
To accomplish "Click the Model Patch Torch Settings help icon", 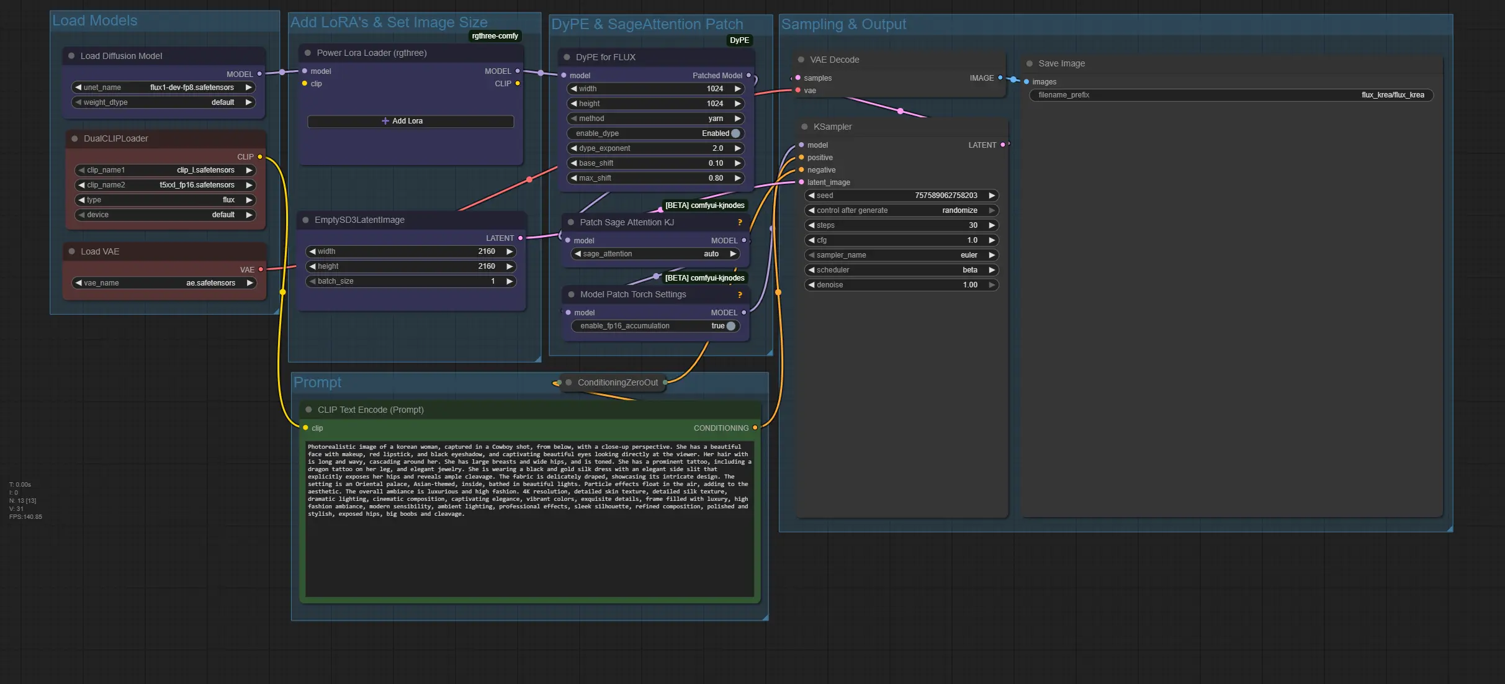I will (739, 295).
